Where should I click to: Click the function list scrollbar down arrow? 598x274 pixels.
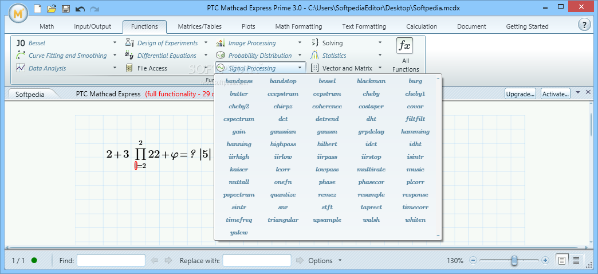[x=438, y=236]
